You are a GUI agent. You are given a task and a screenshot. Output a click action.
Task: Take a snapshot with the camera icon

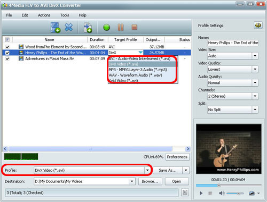(252, 193)
